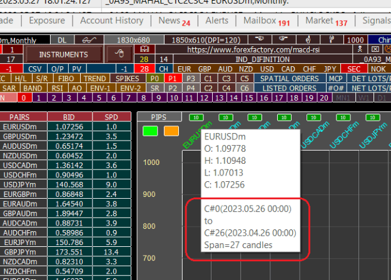This screenshot has width=391, height=280.
Task: Toggle the CAD currency filter
Action: coord(288,69)
